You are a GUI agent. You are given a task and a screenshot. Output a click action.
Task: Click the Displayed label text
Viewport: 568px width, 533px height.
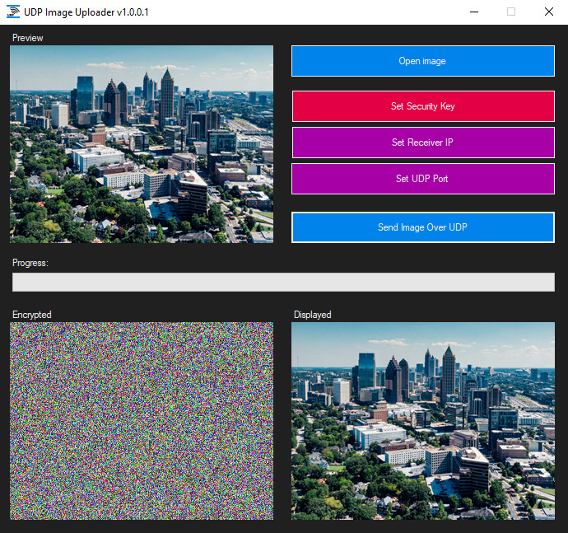click(x=313, y=315)
